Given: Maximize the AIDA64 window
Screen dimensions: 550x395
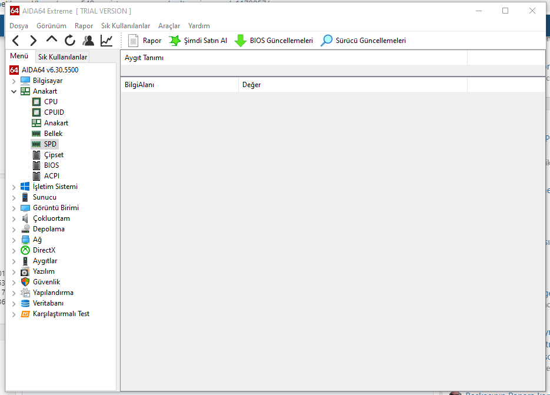Looking at the screenshot, I should coord(505,11).
